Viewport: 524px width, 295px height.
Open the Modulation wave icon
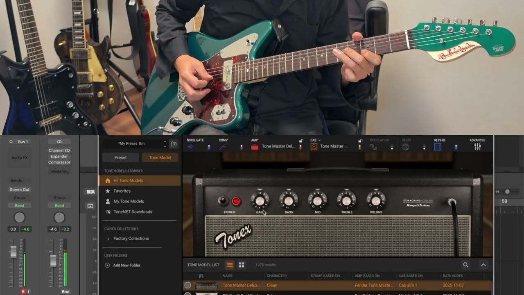click(x=373, y=147)
